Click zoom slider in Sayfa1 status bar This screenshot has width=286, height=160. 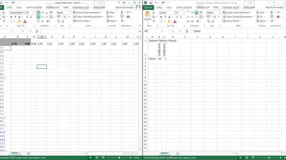[269, 158]
